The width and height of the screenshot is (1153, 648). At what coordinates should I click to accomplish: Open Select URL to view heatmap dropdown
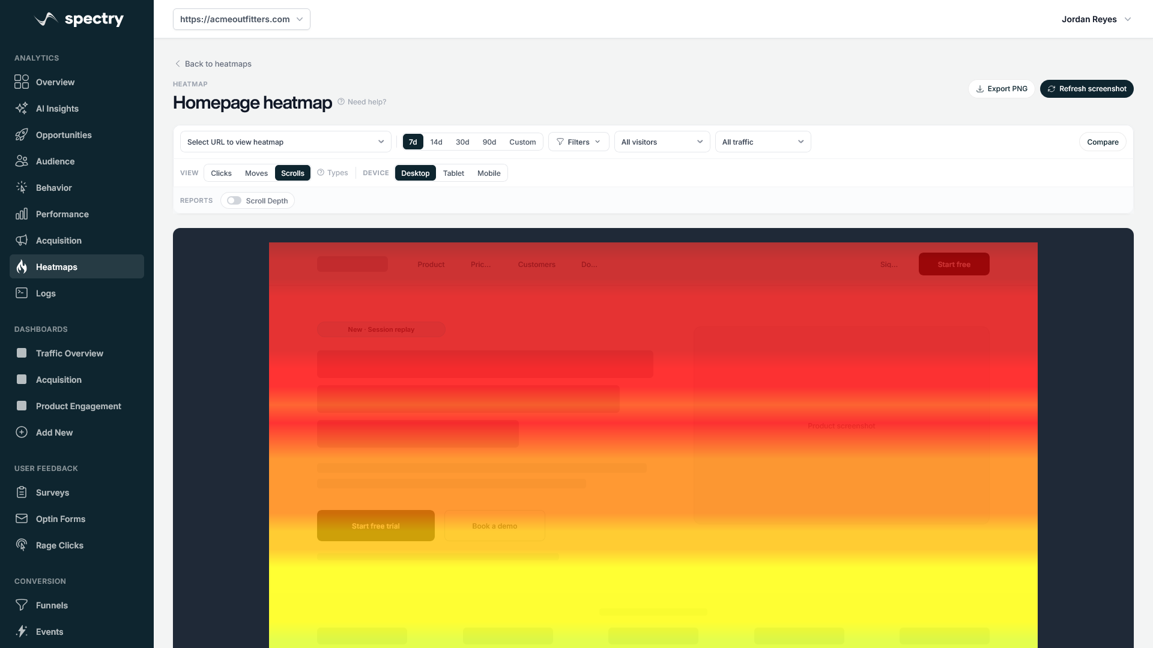[286, 142]
